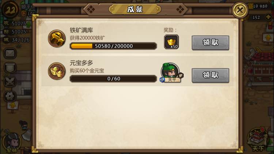Open the settings gear icon
This screenshot has width=274, height=154.
point(10,96)
